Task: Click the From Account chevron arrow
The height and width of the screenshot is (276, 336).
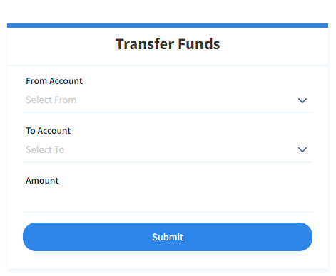Action: click(x=302, y=100)
